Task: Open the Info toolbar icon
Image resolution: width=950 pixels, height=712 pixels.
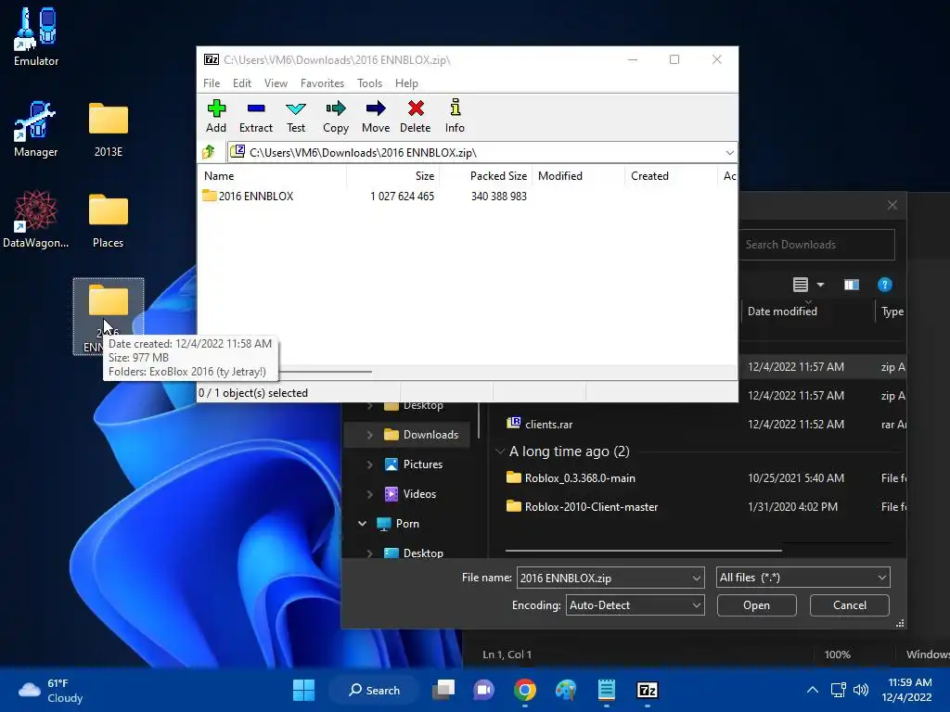Action: (455, 116)
